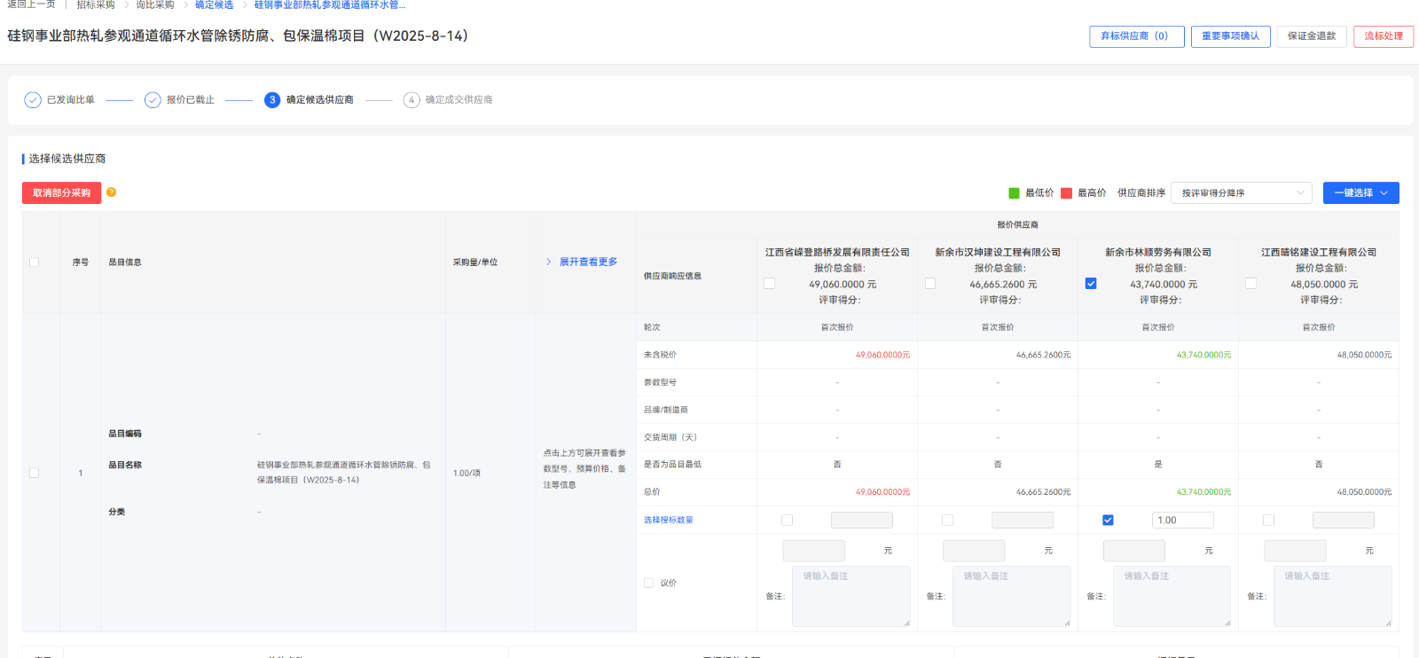The image size is (1419, 658).
Task: Click the checkmark icon for 报价已截止
Action: (x=153, y=100)
